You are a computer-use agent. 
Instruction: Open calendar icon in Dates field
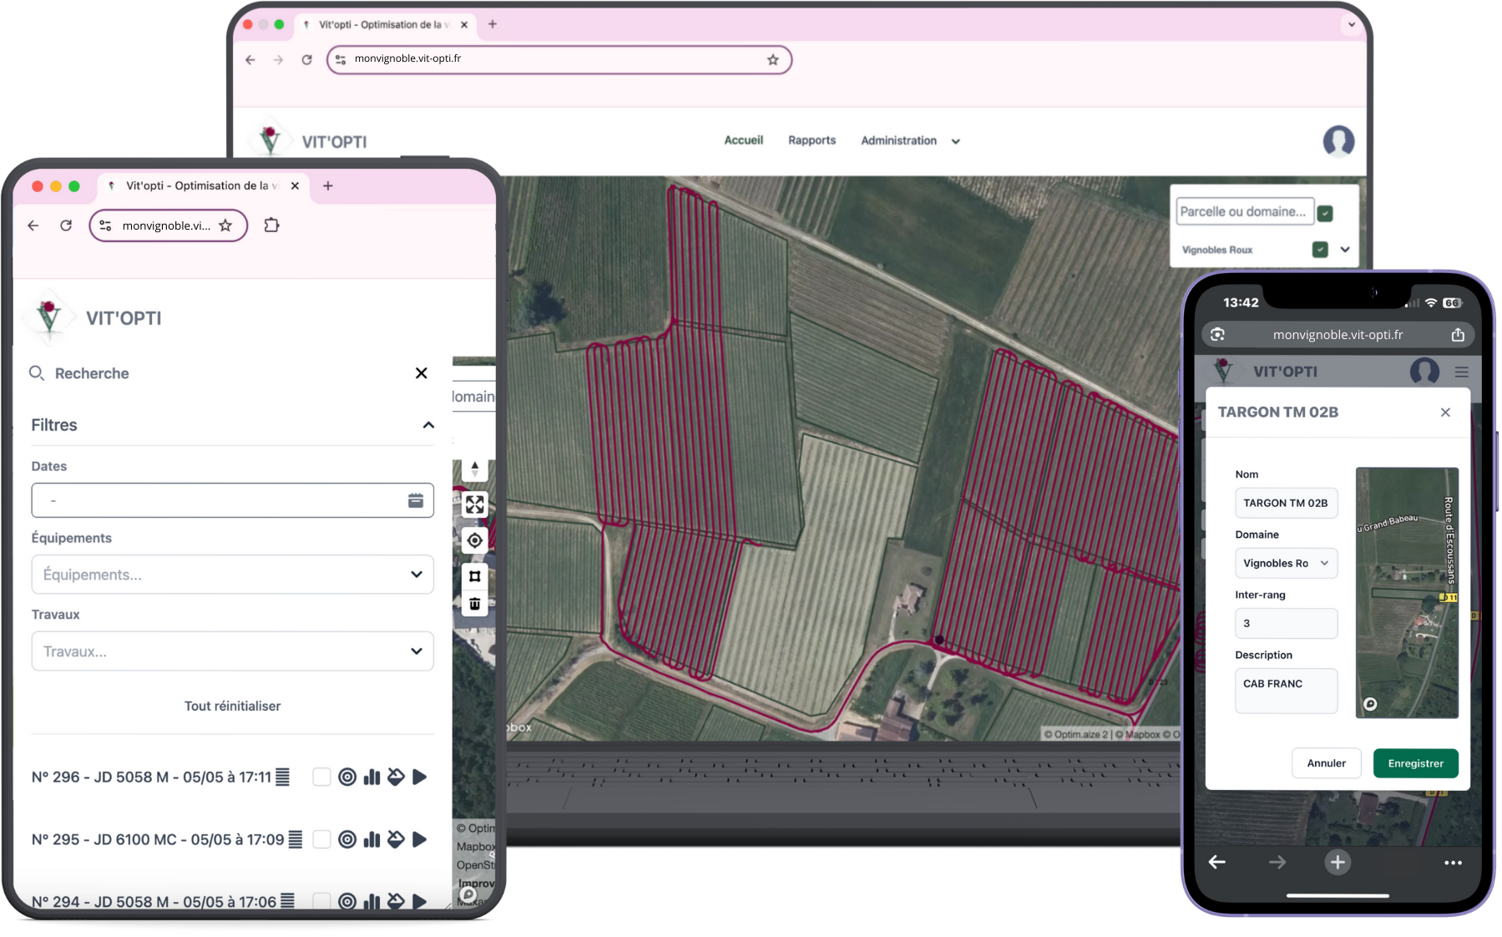coord(415,500)
